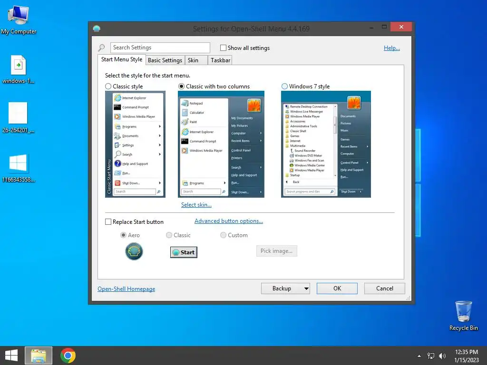Click the Pick image... button
Screen dimensions: 487x365
[276, 251]
